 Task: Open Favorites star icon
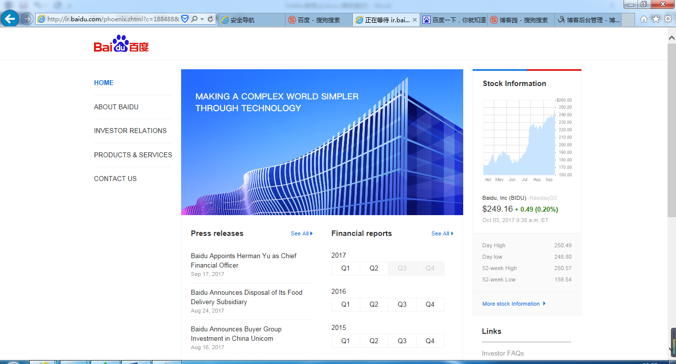tap(656, 19)
